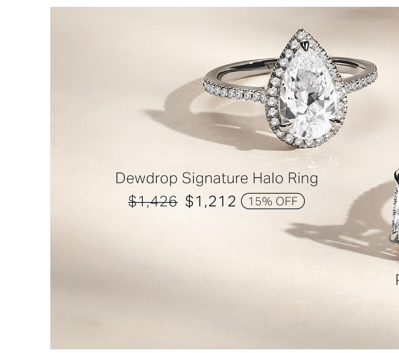
Task: Click the word 'Dewdrop' in the product name
Action: 146,178
